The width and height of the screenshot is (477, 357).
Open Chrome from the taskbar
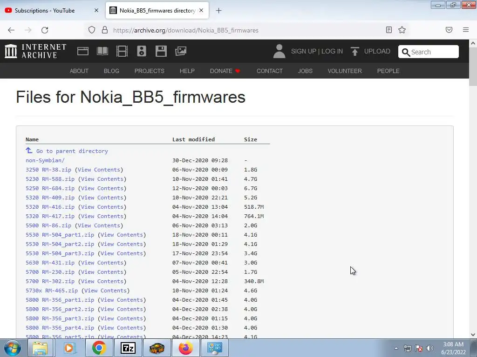(99, 348)
